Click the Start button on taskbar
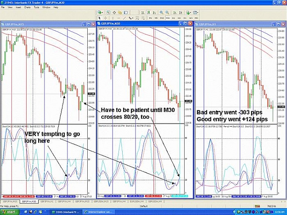Viewport: 287px width, 215px height. click(10, 212)
